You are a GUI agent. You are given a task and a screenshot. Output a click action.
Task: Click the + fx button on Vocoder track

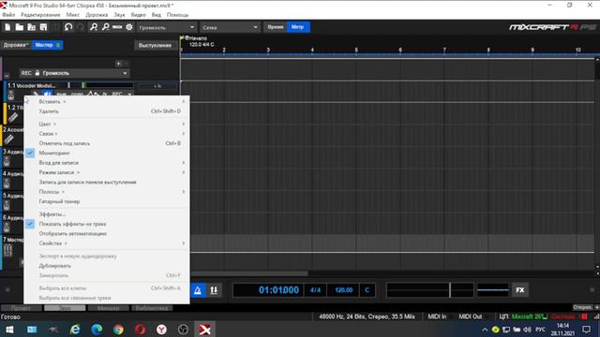coord(157,86)
